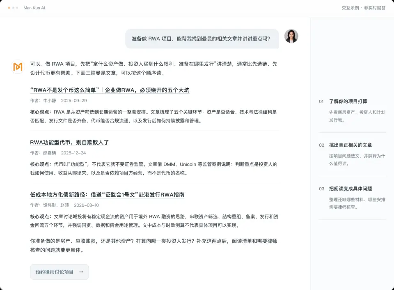Click the user's profile photo avatar

point(291,36)
